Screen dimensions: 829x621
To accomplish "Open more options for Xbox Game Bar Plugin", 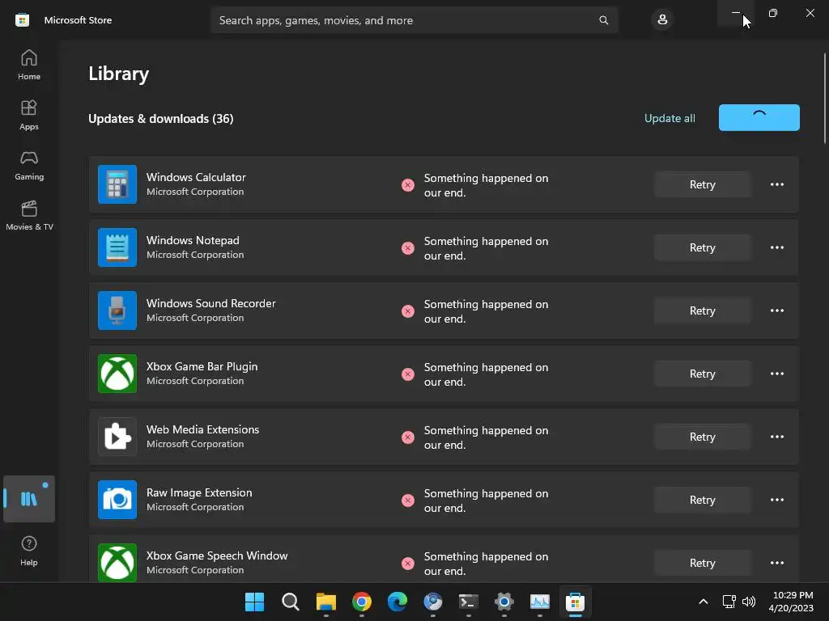I will point(776,374).
